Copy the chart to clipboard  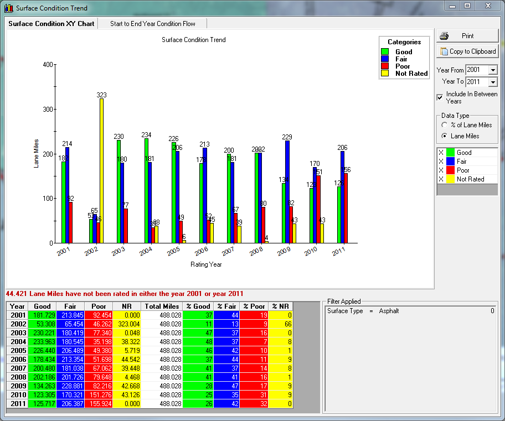(x=467, y=51)
